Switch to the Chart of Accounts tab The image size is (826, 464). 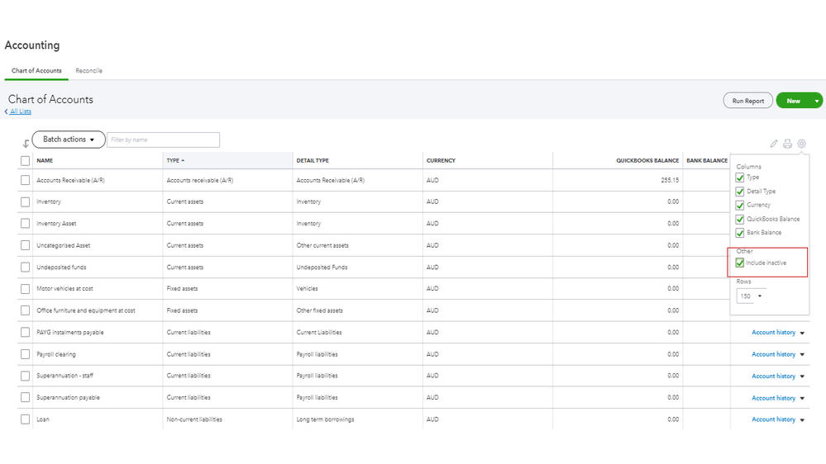(x=36, y=70)
